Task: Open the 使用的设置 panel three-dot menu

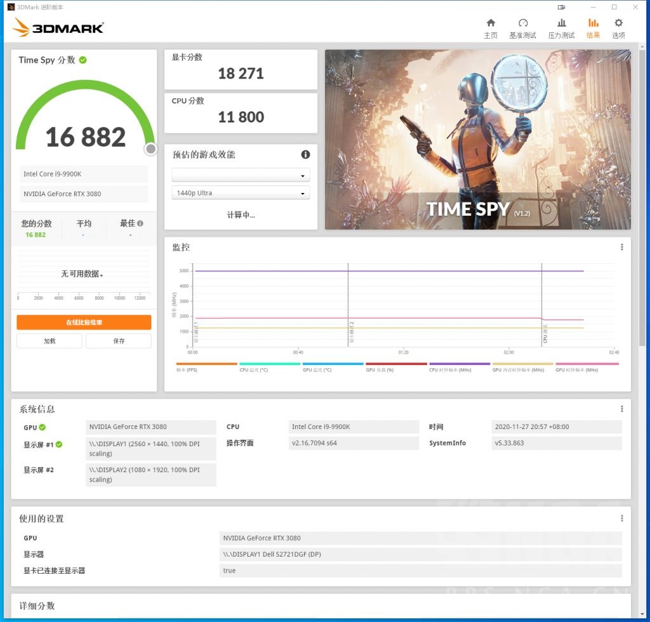Action: coord(621,519)
